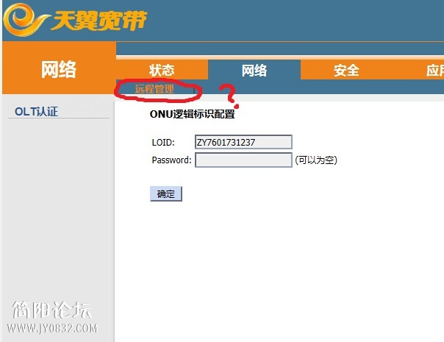Open the 安全 tab
Viewport: 444px width, 342px height.
click(x=346, y=70)
